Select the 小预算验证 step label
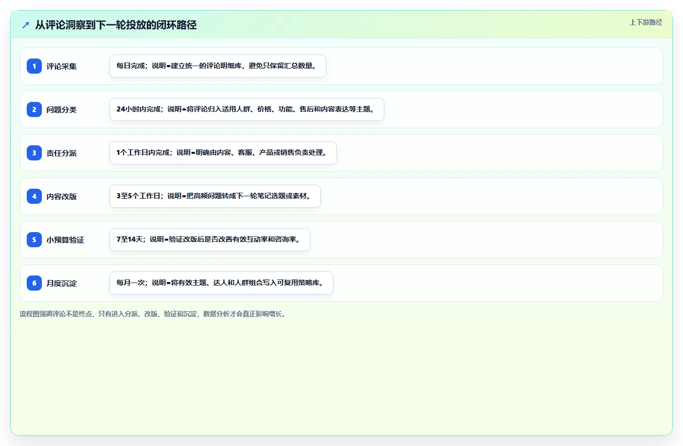This screenshot has width=683, height=446. coord(66,240)
